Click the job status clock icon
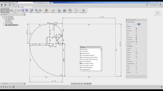The width and height of the screenshot is (163, 91). point(147,5)
